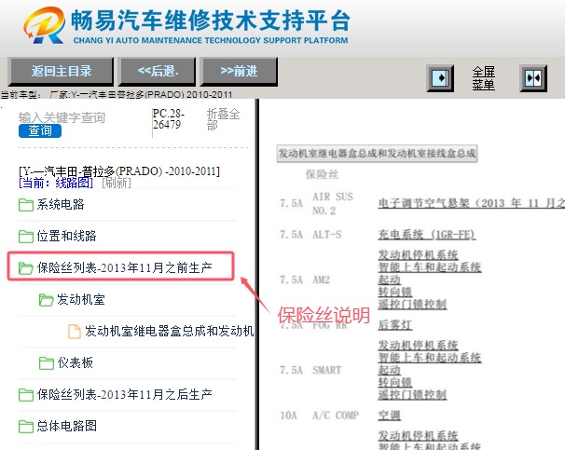Click 折叠全部 to collapse all
565x450 pixels.
(223, 119)
